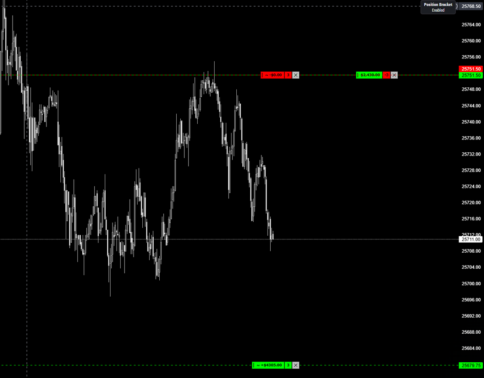Viewport: 484px width, 378px height.
Task: Close the position showing $2,430.00 profit
Action: [394, 75]
